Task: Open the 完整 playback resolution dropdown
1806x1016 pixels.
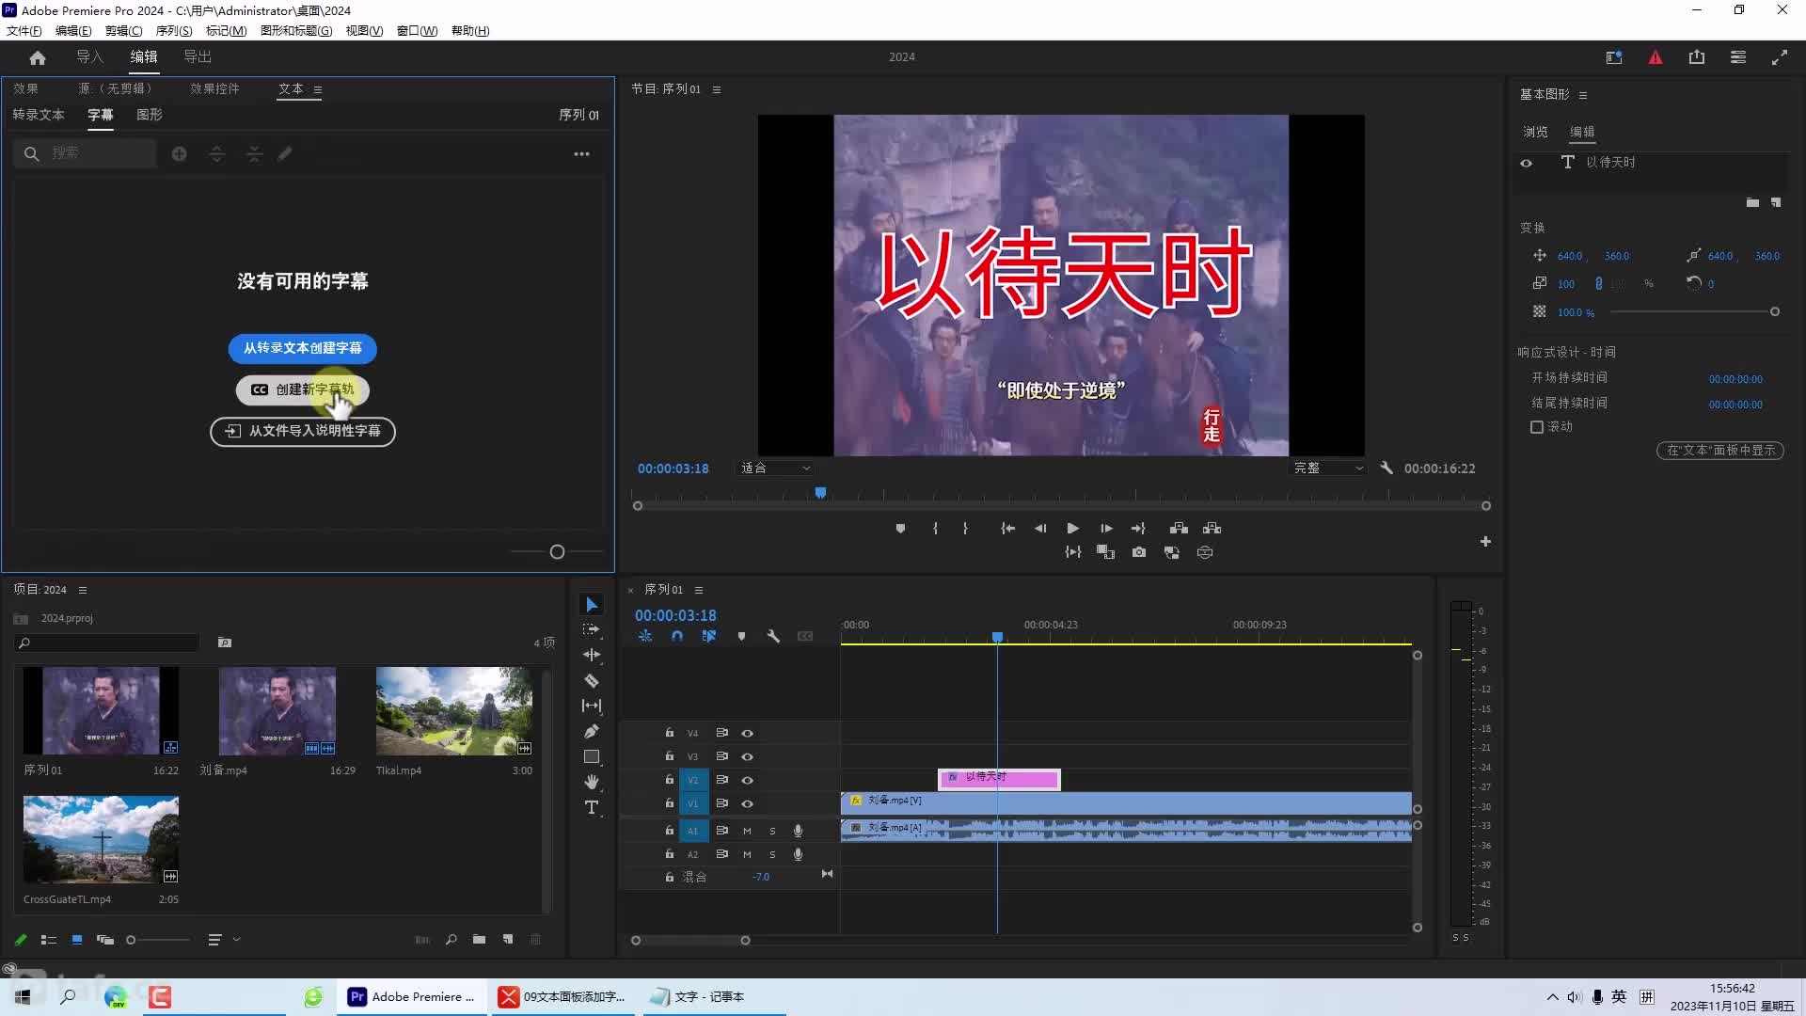Action: (x=1327, y=468)
